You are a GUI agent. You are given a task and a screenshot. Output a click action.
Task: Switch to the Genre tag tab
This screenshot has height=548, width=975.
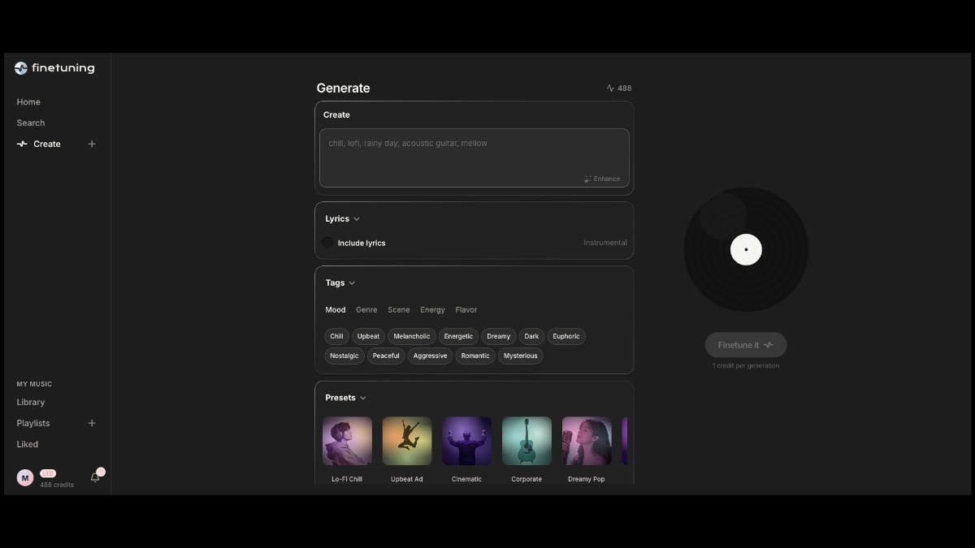click(x=366, y=310)
